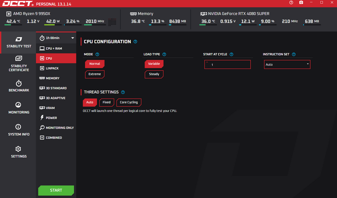The image size is (337, 198).
Task: Open the help icon in title bar
Action: (291, 2)
